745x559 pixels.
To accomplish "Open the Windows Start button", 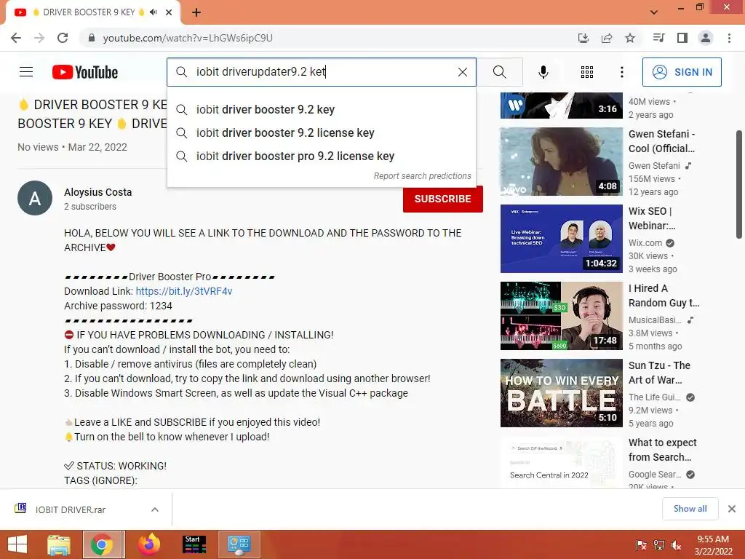I will point(17,544).
